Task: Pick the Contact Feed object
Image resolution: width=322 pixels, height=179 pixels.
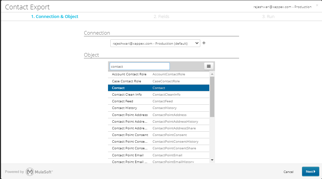Action: [x=158, y=101]
